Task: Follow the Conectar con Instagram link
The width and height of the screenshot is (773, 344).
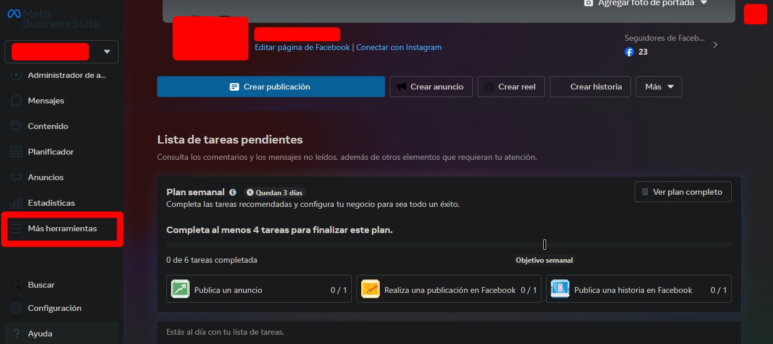Action: [399, 47]
